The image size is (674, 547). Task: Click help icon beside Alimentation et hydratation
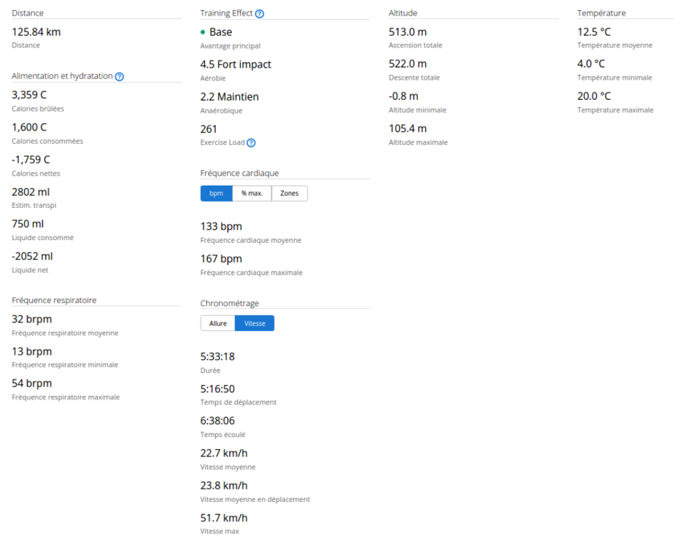click(x=120, y=77)
